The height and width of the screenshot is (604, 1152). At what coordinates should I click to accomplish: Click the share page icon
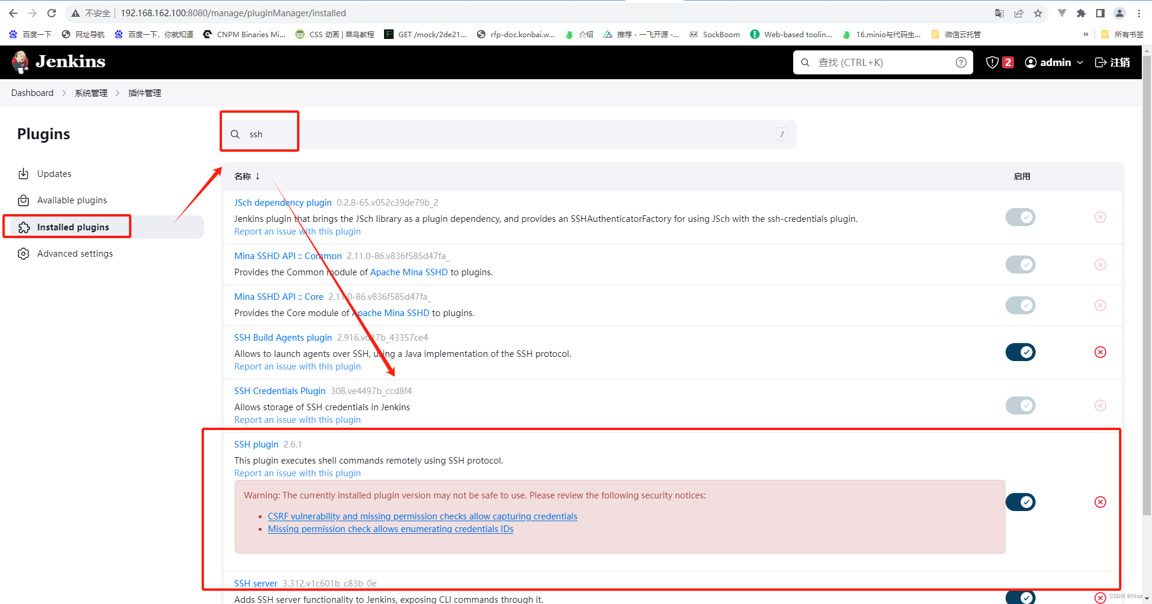(x=1019, y=13)
